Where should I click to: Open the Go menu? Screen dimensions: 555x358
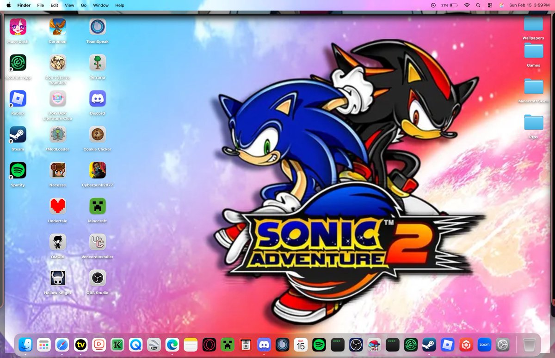click(x=84, y=5)
